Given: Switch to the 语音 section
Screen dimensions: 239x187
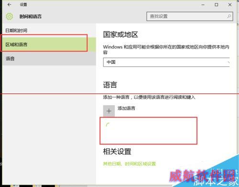Looking at the screenshot, I should (x=49, y=59).
